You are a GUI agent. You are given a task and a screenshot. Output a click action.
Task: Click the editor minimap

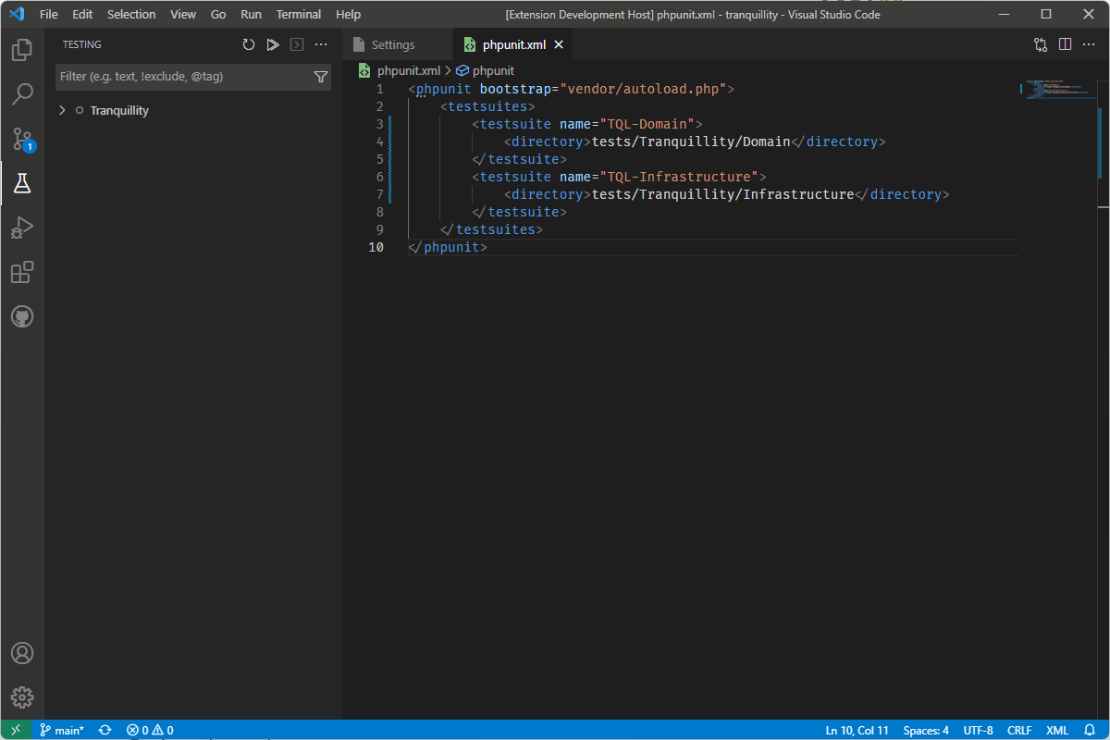(1057, 90)
